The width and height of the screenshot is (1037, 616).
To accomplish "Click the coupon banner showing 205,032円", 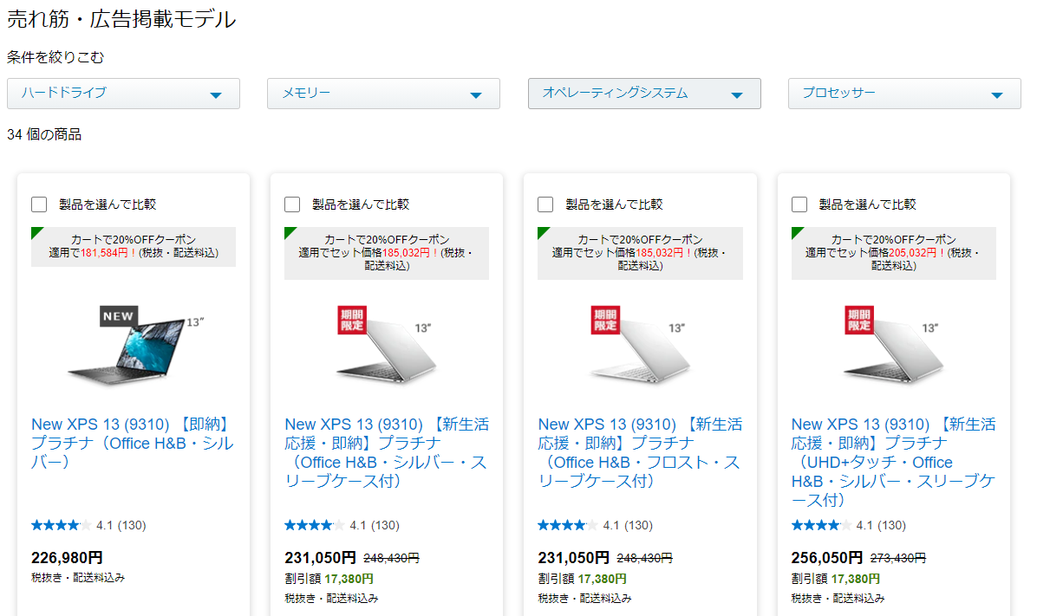I will pyautogui.click(x=893, y=253).
